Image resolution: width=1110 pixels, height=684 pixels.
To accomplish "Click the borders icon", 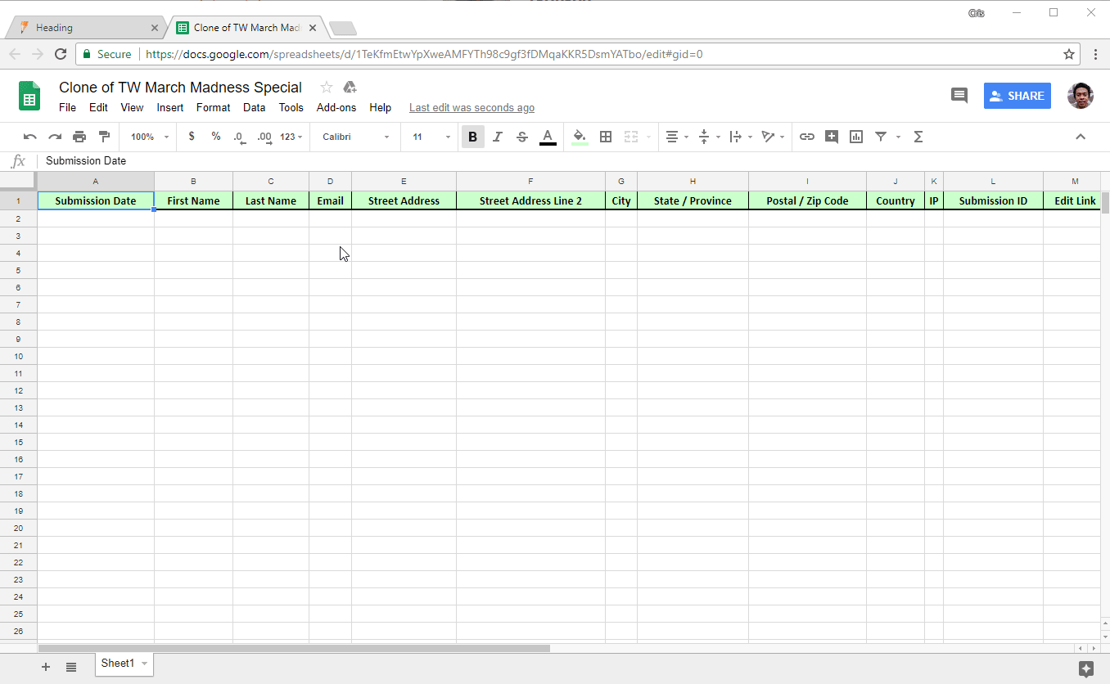I will (606, 137).
